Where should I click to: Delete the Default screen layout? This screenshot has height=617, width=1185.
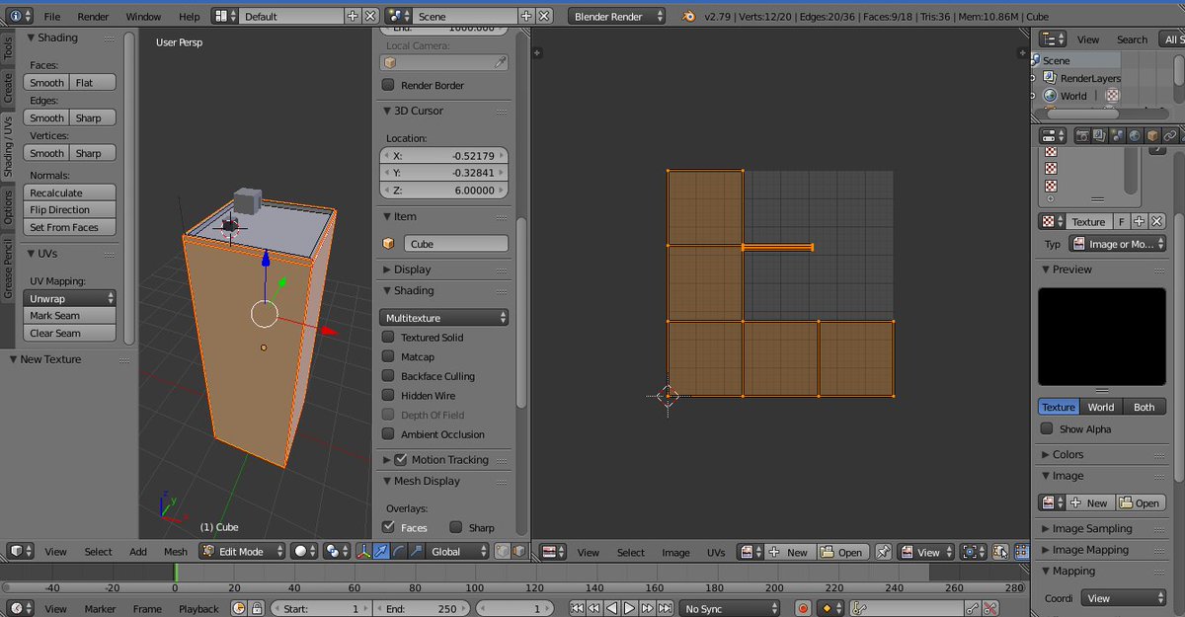point(369,16)
